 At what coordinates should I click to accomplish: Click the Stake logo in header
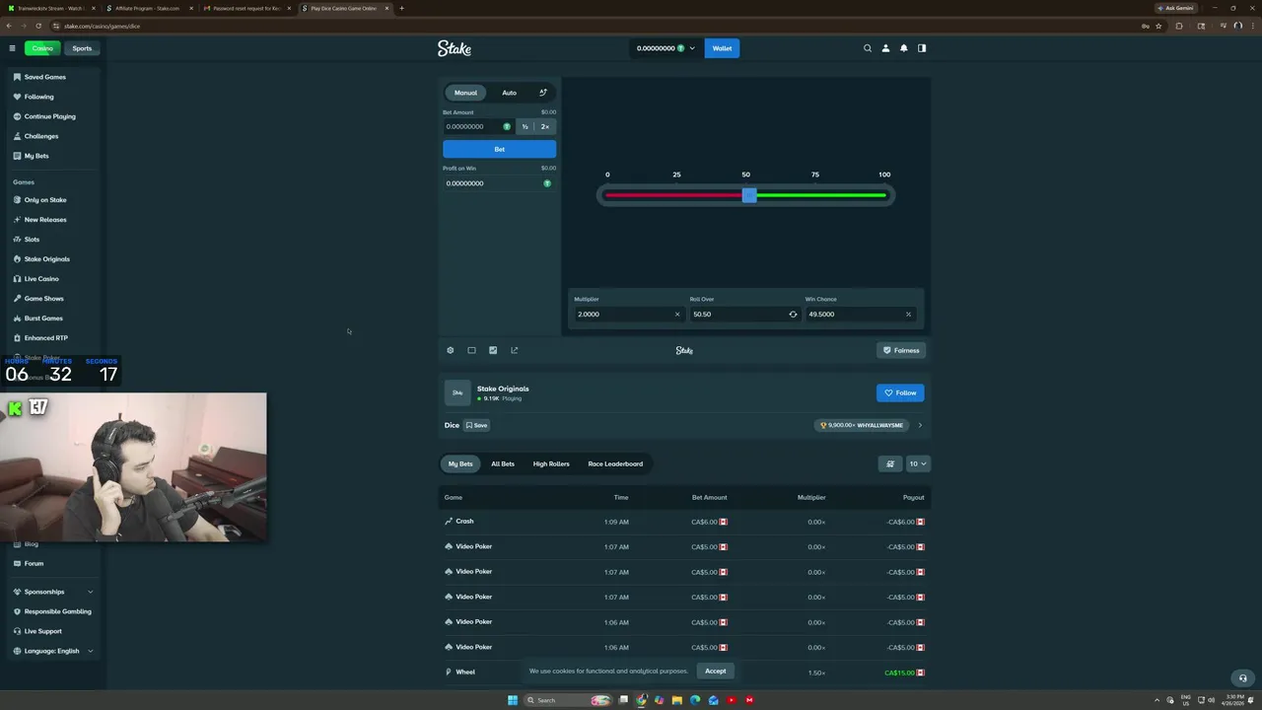pyautogui.click(x=455, y=48)
